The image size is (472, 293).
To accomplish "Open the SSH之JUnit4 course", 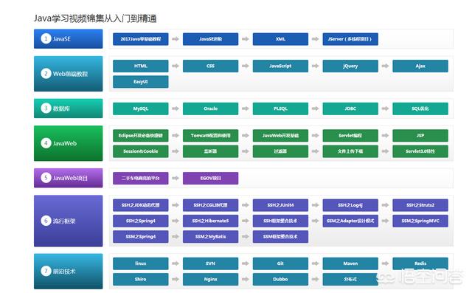I will click(x=280, y=205).
